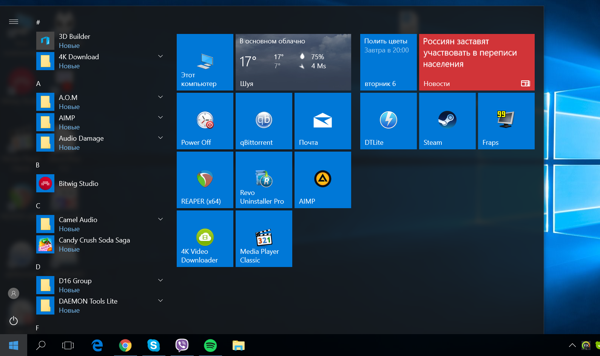This screenshot has width=600, height=356.
Task: Expand the DAEMON Tools Lite folder
Action: pos(160,301)
